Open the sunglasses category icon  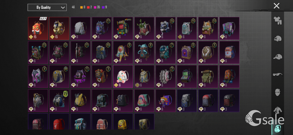pyautogui.click(x=277, y=74)
